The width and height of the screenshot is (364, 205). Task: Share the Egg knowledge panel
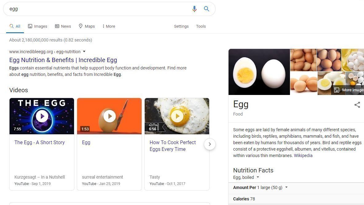(357, 105)
